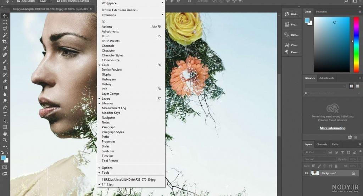Open the Layer auto-select dropdown
Screen dimensions: 363x196
point(45,1)
